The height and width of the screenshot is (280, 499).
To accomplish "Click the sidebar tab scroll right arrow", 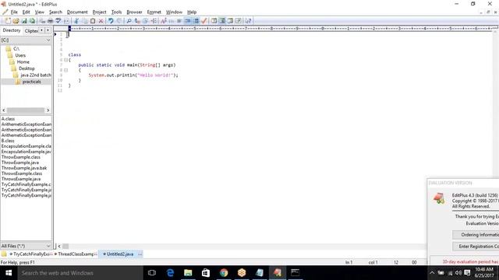I will point(48,30).
